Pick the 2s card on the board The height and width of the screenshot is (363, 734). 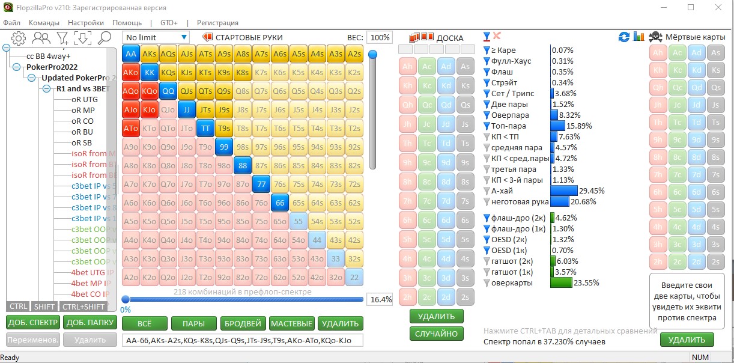466,297
